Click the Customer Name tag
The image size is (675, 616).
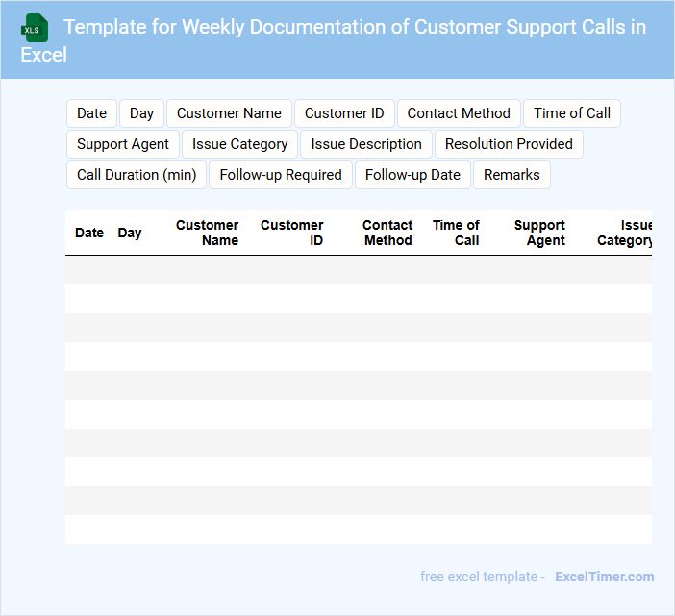(x=229, y=113)
